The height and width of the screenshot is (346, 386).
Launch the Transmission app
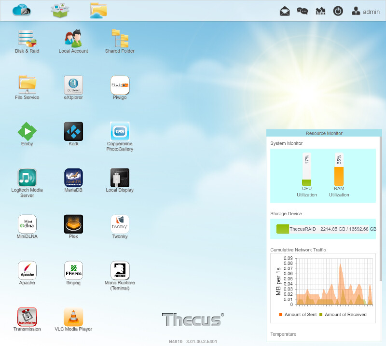coord(27,317)
